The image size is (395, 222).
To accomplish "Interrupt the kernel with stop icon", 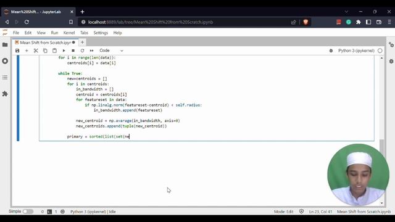I will click(73, 51).
